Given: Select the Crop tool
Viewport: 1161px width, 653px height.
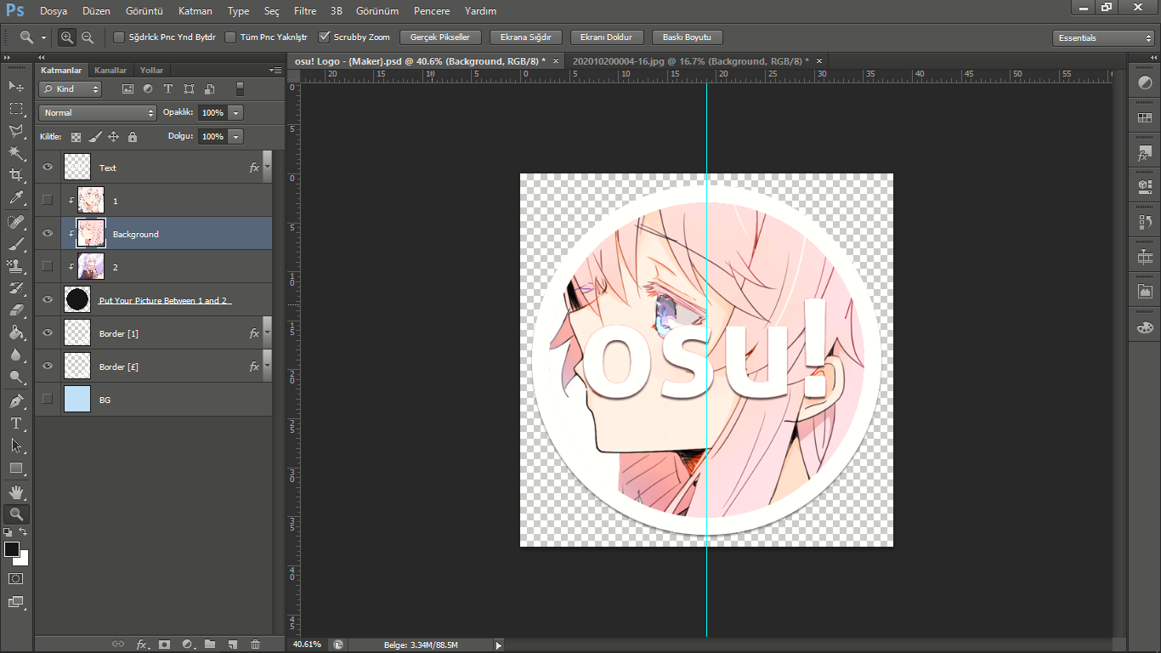Looking at the screenshot, I should (x=16, y=175).
